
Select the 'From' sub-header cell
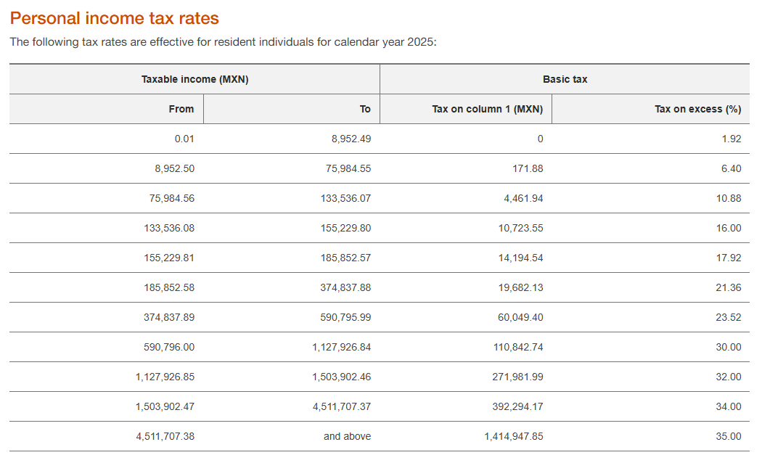pos(181,109)
